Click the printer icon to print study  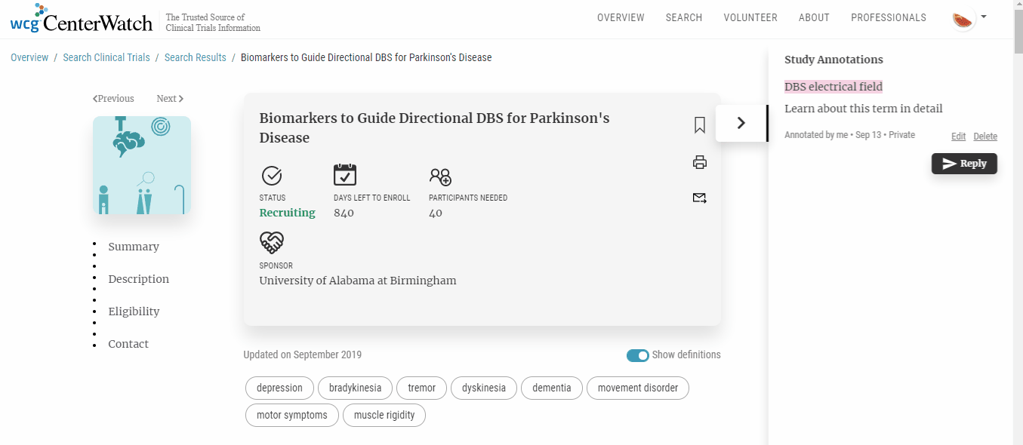[x=699, y=162]
